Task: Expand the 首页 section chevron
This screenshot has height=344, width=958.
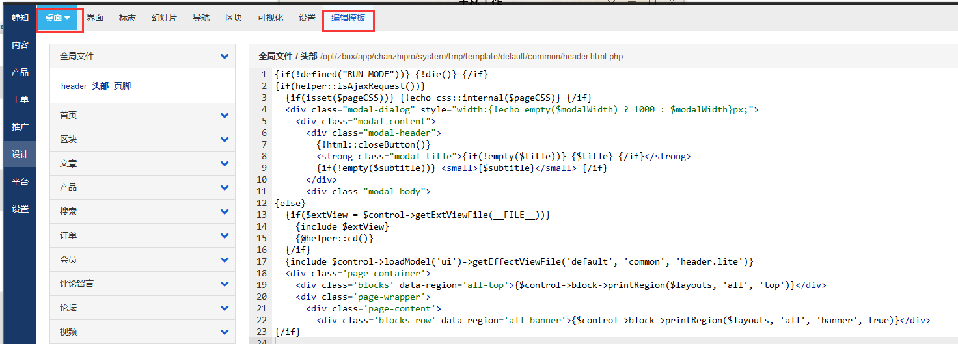Action: 225,116
